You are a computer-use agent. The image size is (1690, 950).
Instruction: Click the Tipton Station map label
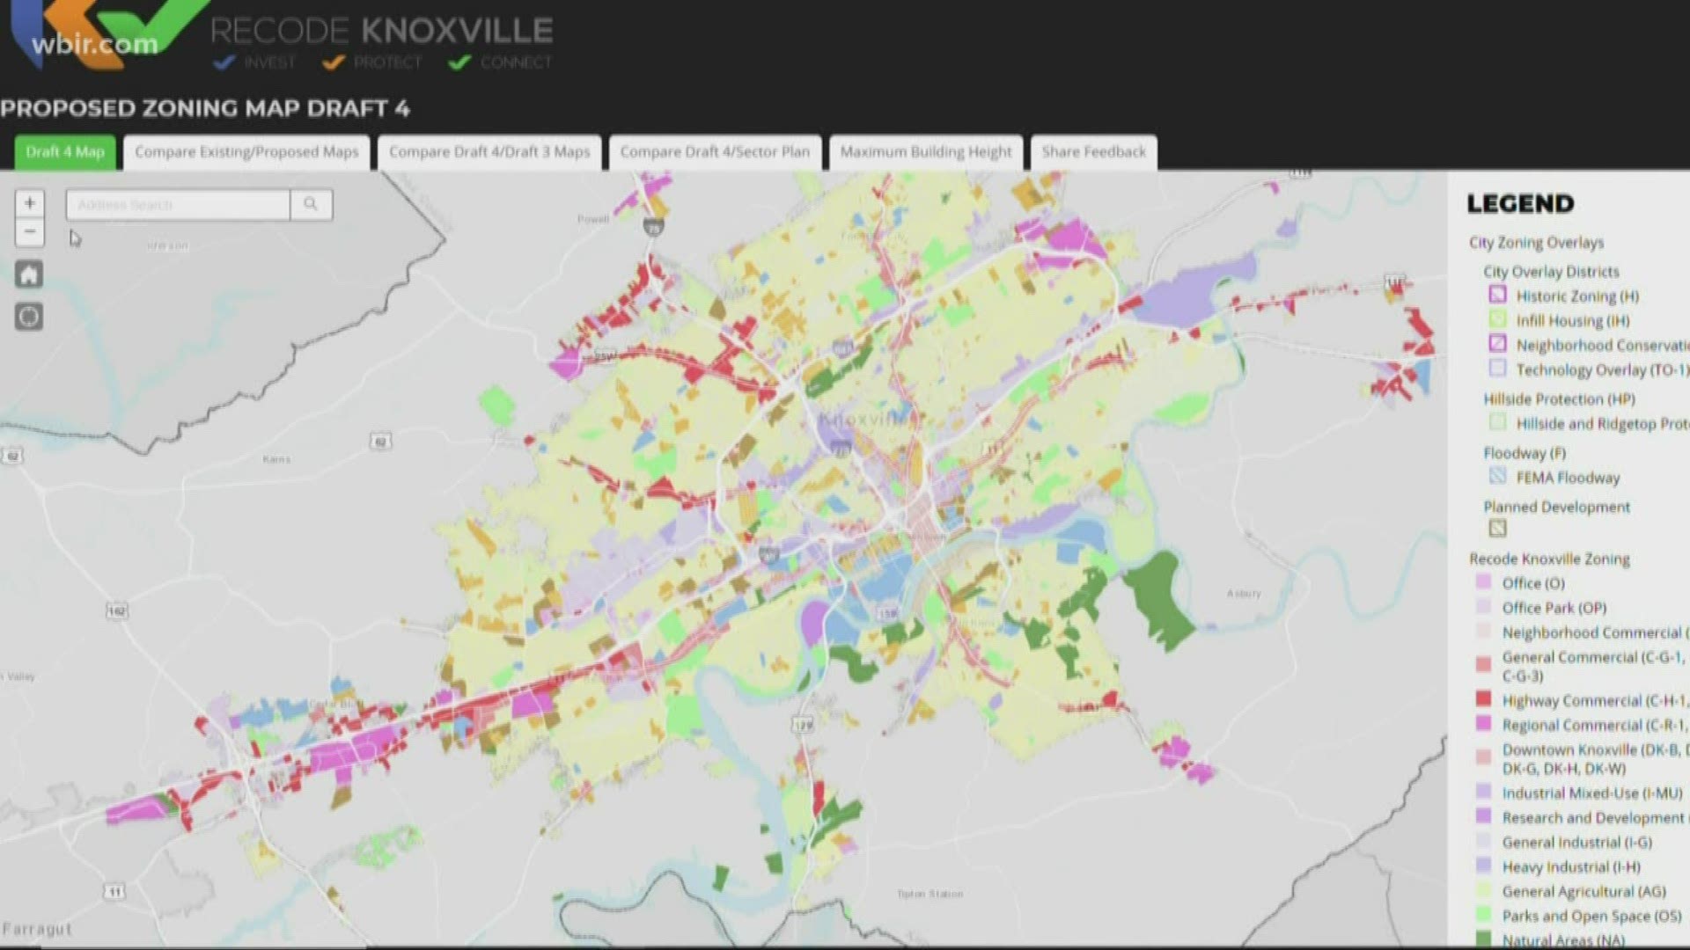pyautogui.click(x=929, y=894)
